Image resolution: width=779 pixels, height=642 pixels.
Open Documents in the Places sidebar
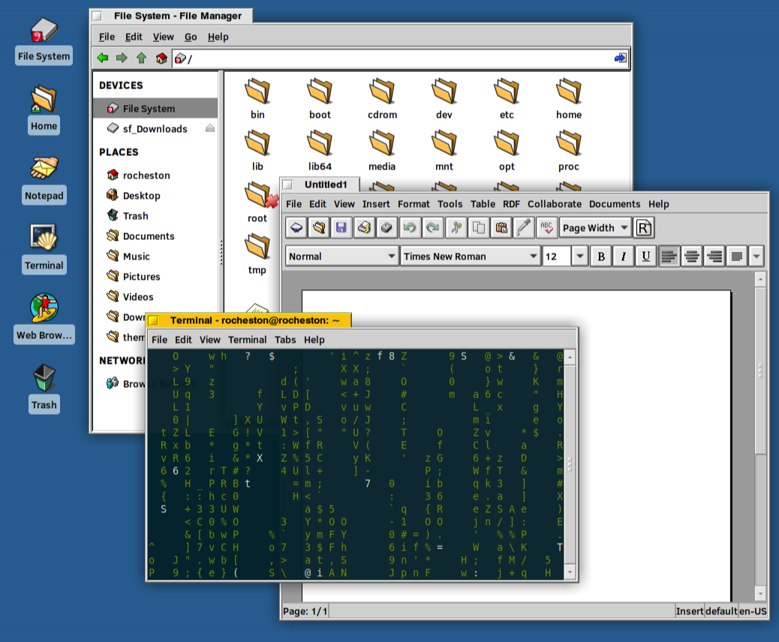149,236
